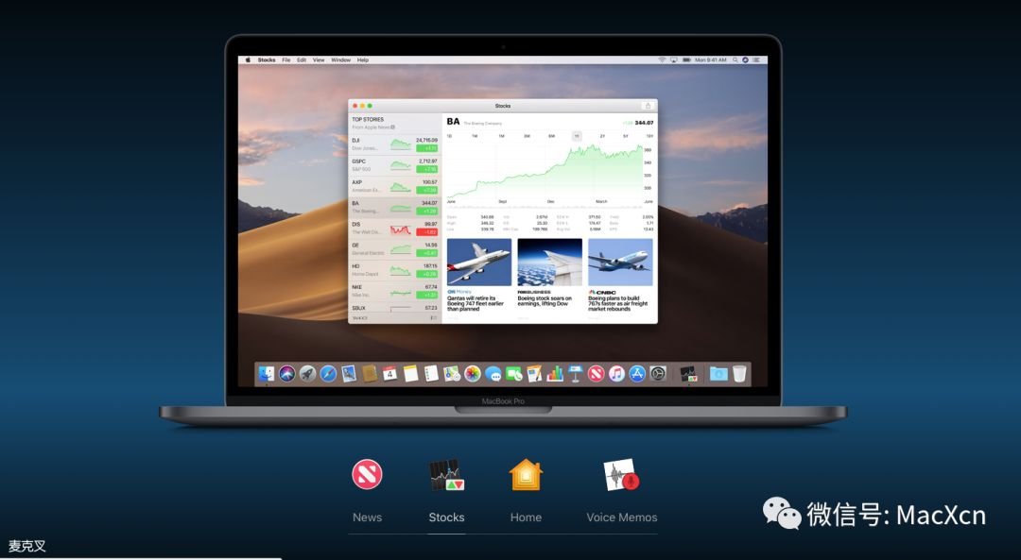Open Pages document icon in Dock
1021x560 pixels.
click(534, 373)
